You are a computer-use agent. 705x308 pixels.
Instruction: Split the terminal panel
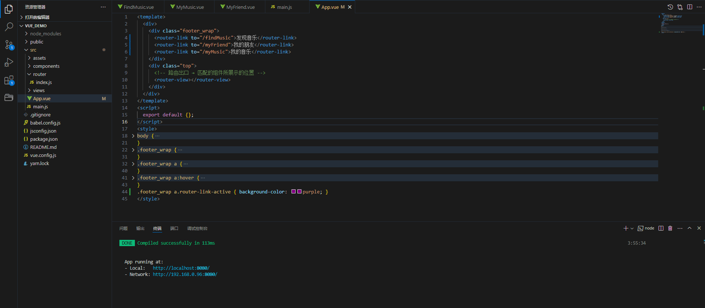tap(661, 228)
